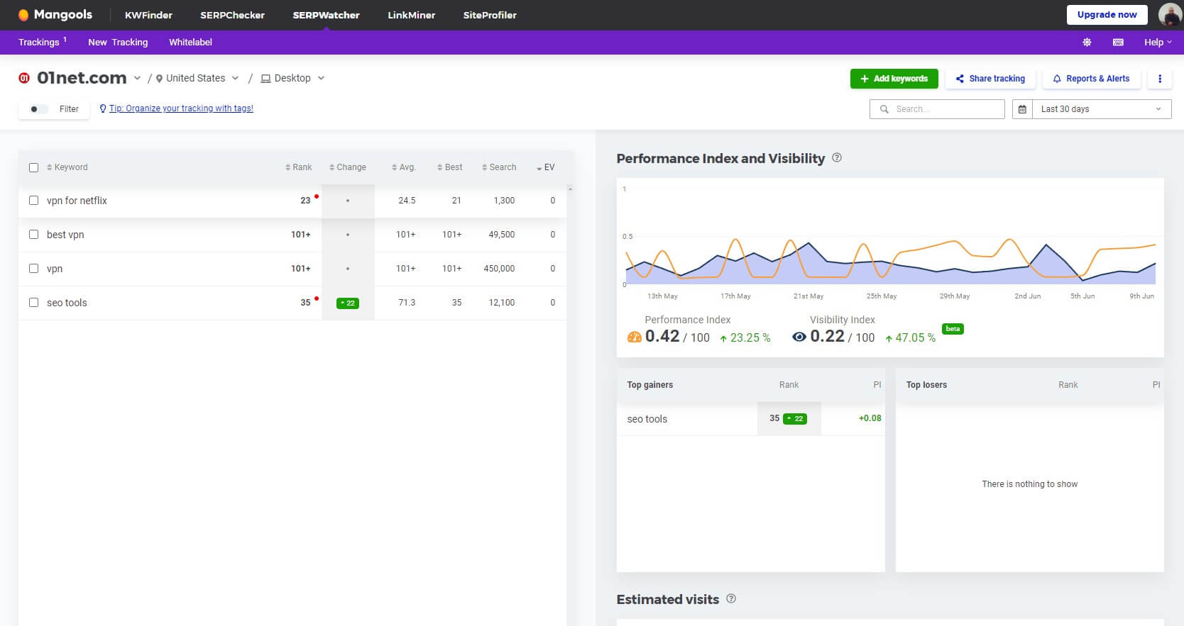Check the select-all keywords checkbox
Image resolution: width=1184 pixels, height=626 pixels.
[33, 168]
